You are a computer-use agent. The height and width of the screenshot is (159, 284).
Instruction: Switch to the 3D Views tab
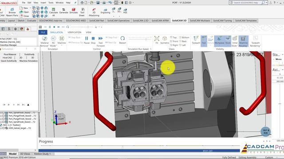pos(25,154)
